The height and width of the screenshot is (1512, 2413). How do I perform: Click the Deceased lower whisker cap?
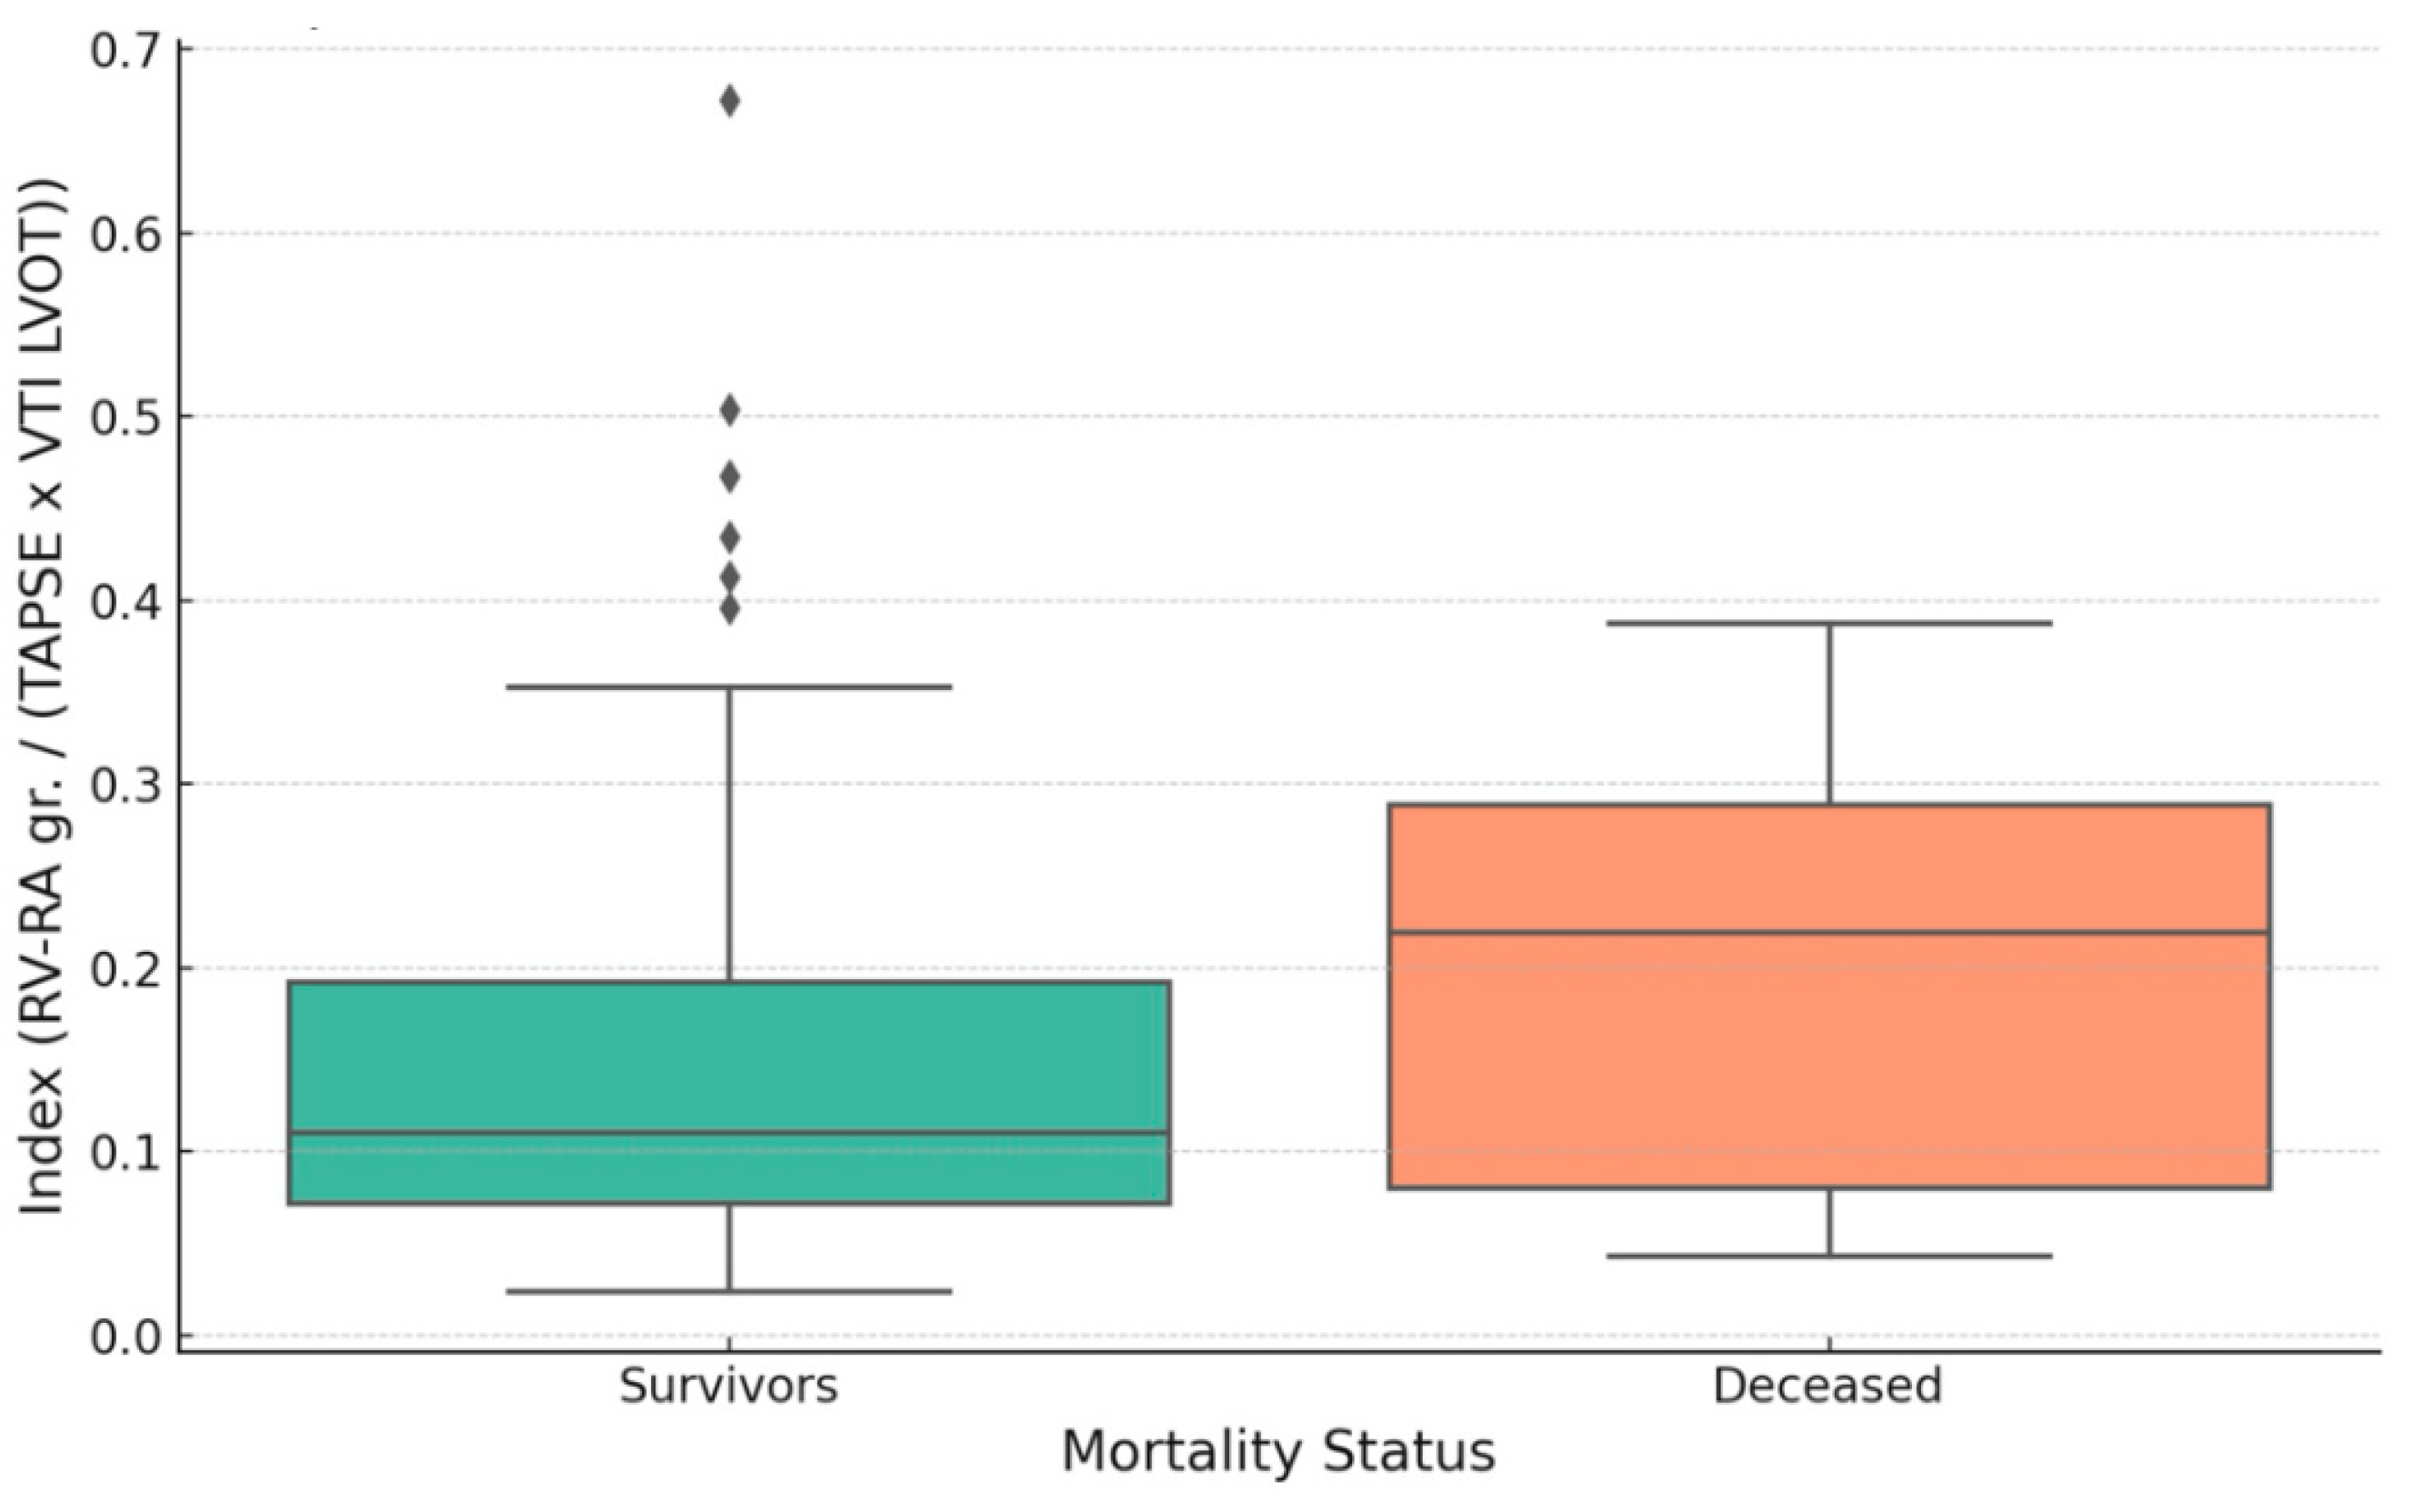click(1829, 1256)
